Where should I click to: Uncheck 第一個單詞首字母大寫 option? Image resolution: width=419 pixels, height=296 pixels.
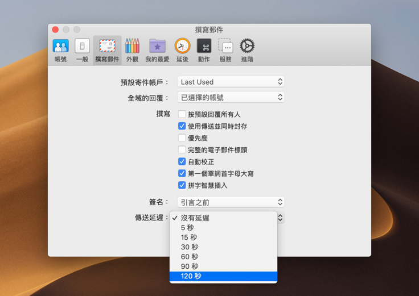point(182,173)
